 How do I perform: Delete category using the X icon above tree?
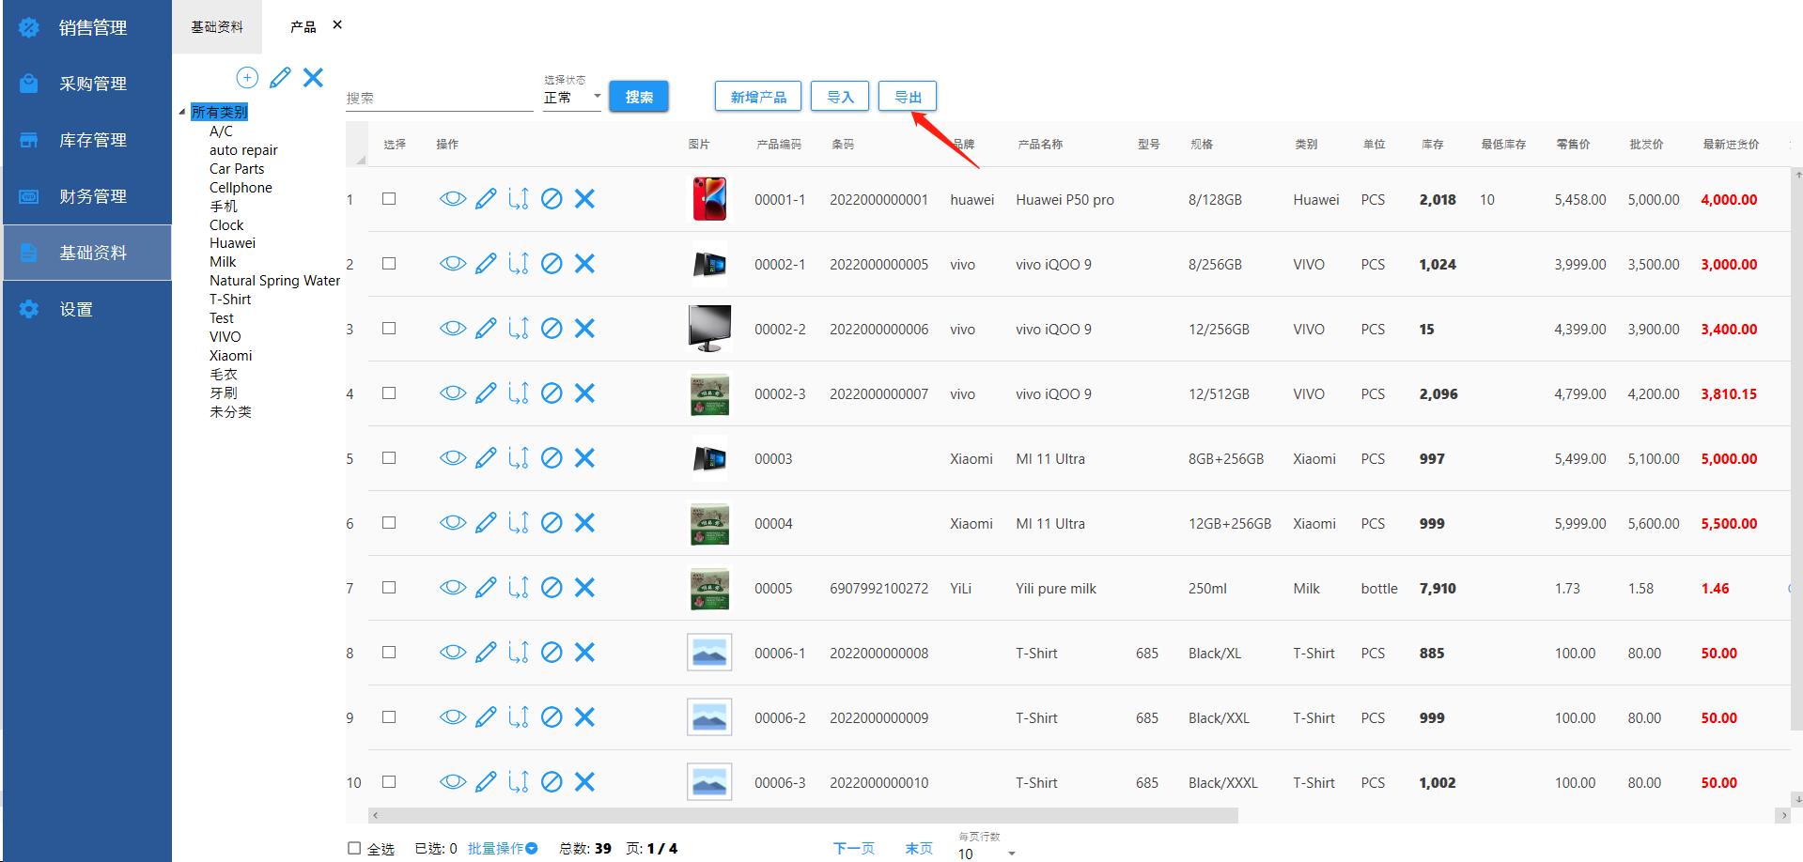(x=314, y=78)
